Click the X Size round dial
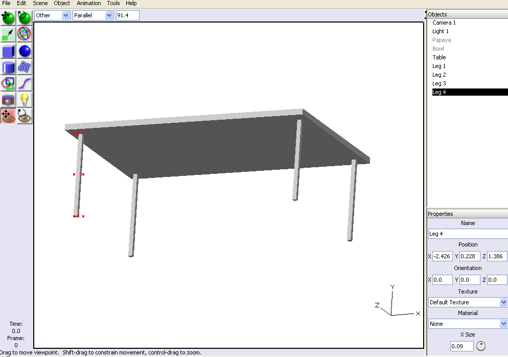The height and width of the screenshot is (357, 508). [481, 346]
